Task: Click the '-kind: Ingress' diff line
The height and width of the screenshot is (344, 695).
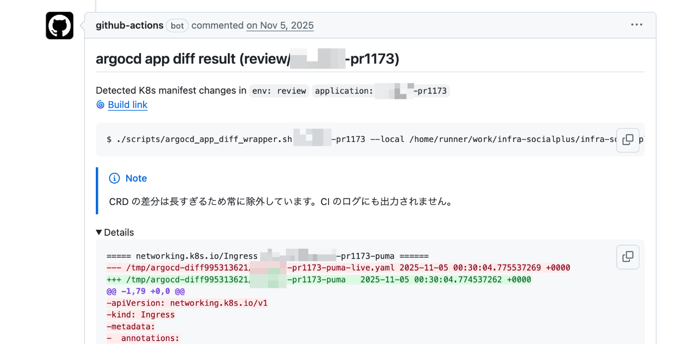Action: click(x=140, y=315)
